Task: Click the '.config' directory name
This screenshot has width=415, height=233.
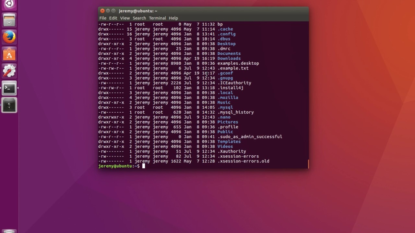Action: 227,34
